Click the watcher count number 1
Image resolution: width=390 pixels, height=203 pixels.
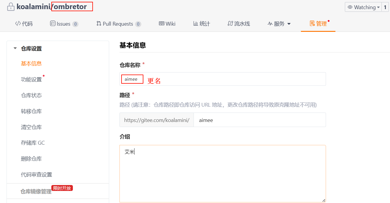coord(385,7)
